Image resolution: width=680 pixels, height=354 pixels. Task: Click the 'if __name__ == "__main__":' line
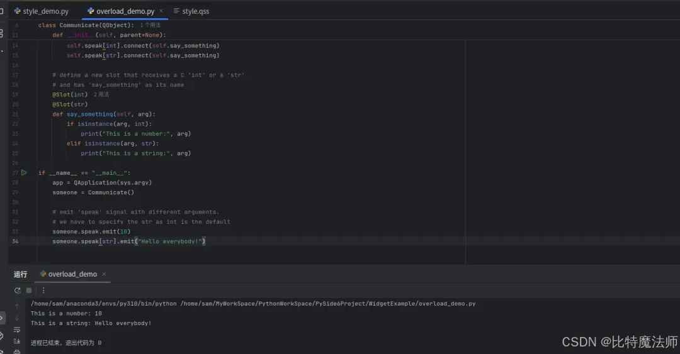coord(84,173)
